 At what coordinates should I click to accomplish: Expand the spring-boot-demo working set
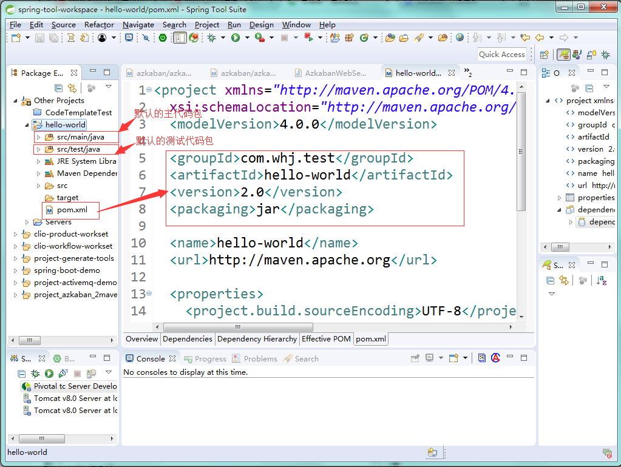point(15,270)
